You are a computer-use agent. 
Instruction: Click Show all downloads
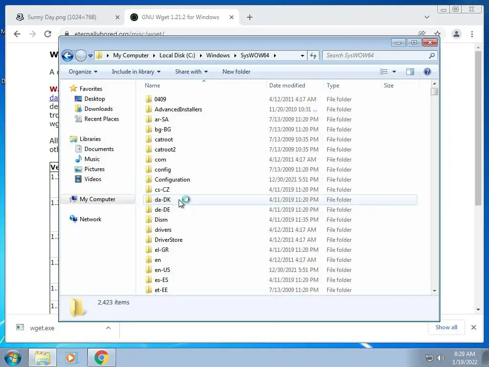[x=446, y=327]
